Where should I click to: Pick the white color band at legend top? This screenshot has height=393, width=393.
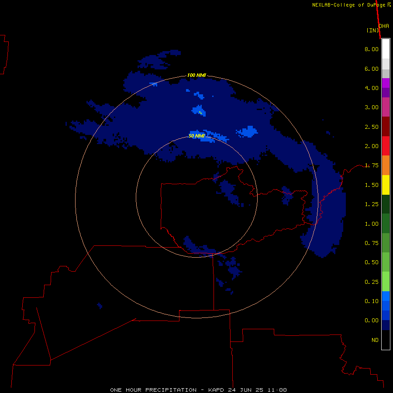386,48
